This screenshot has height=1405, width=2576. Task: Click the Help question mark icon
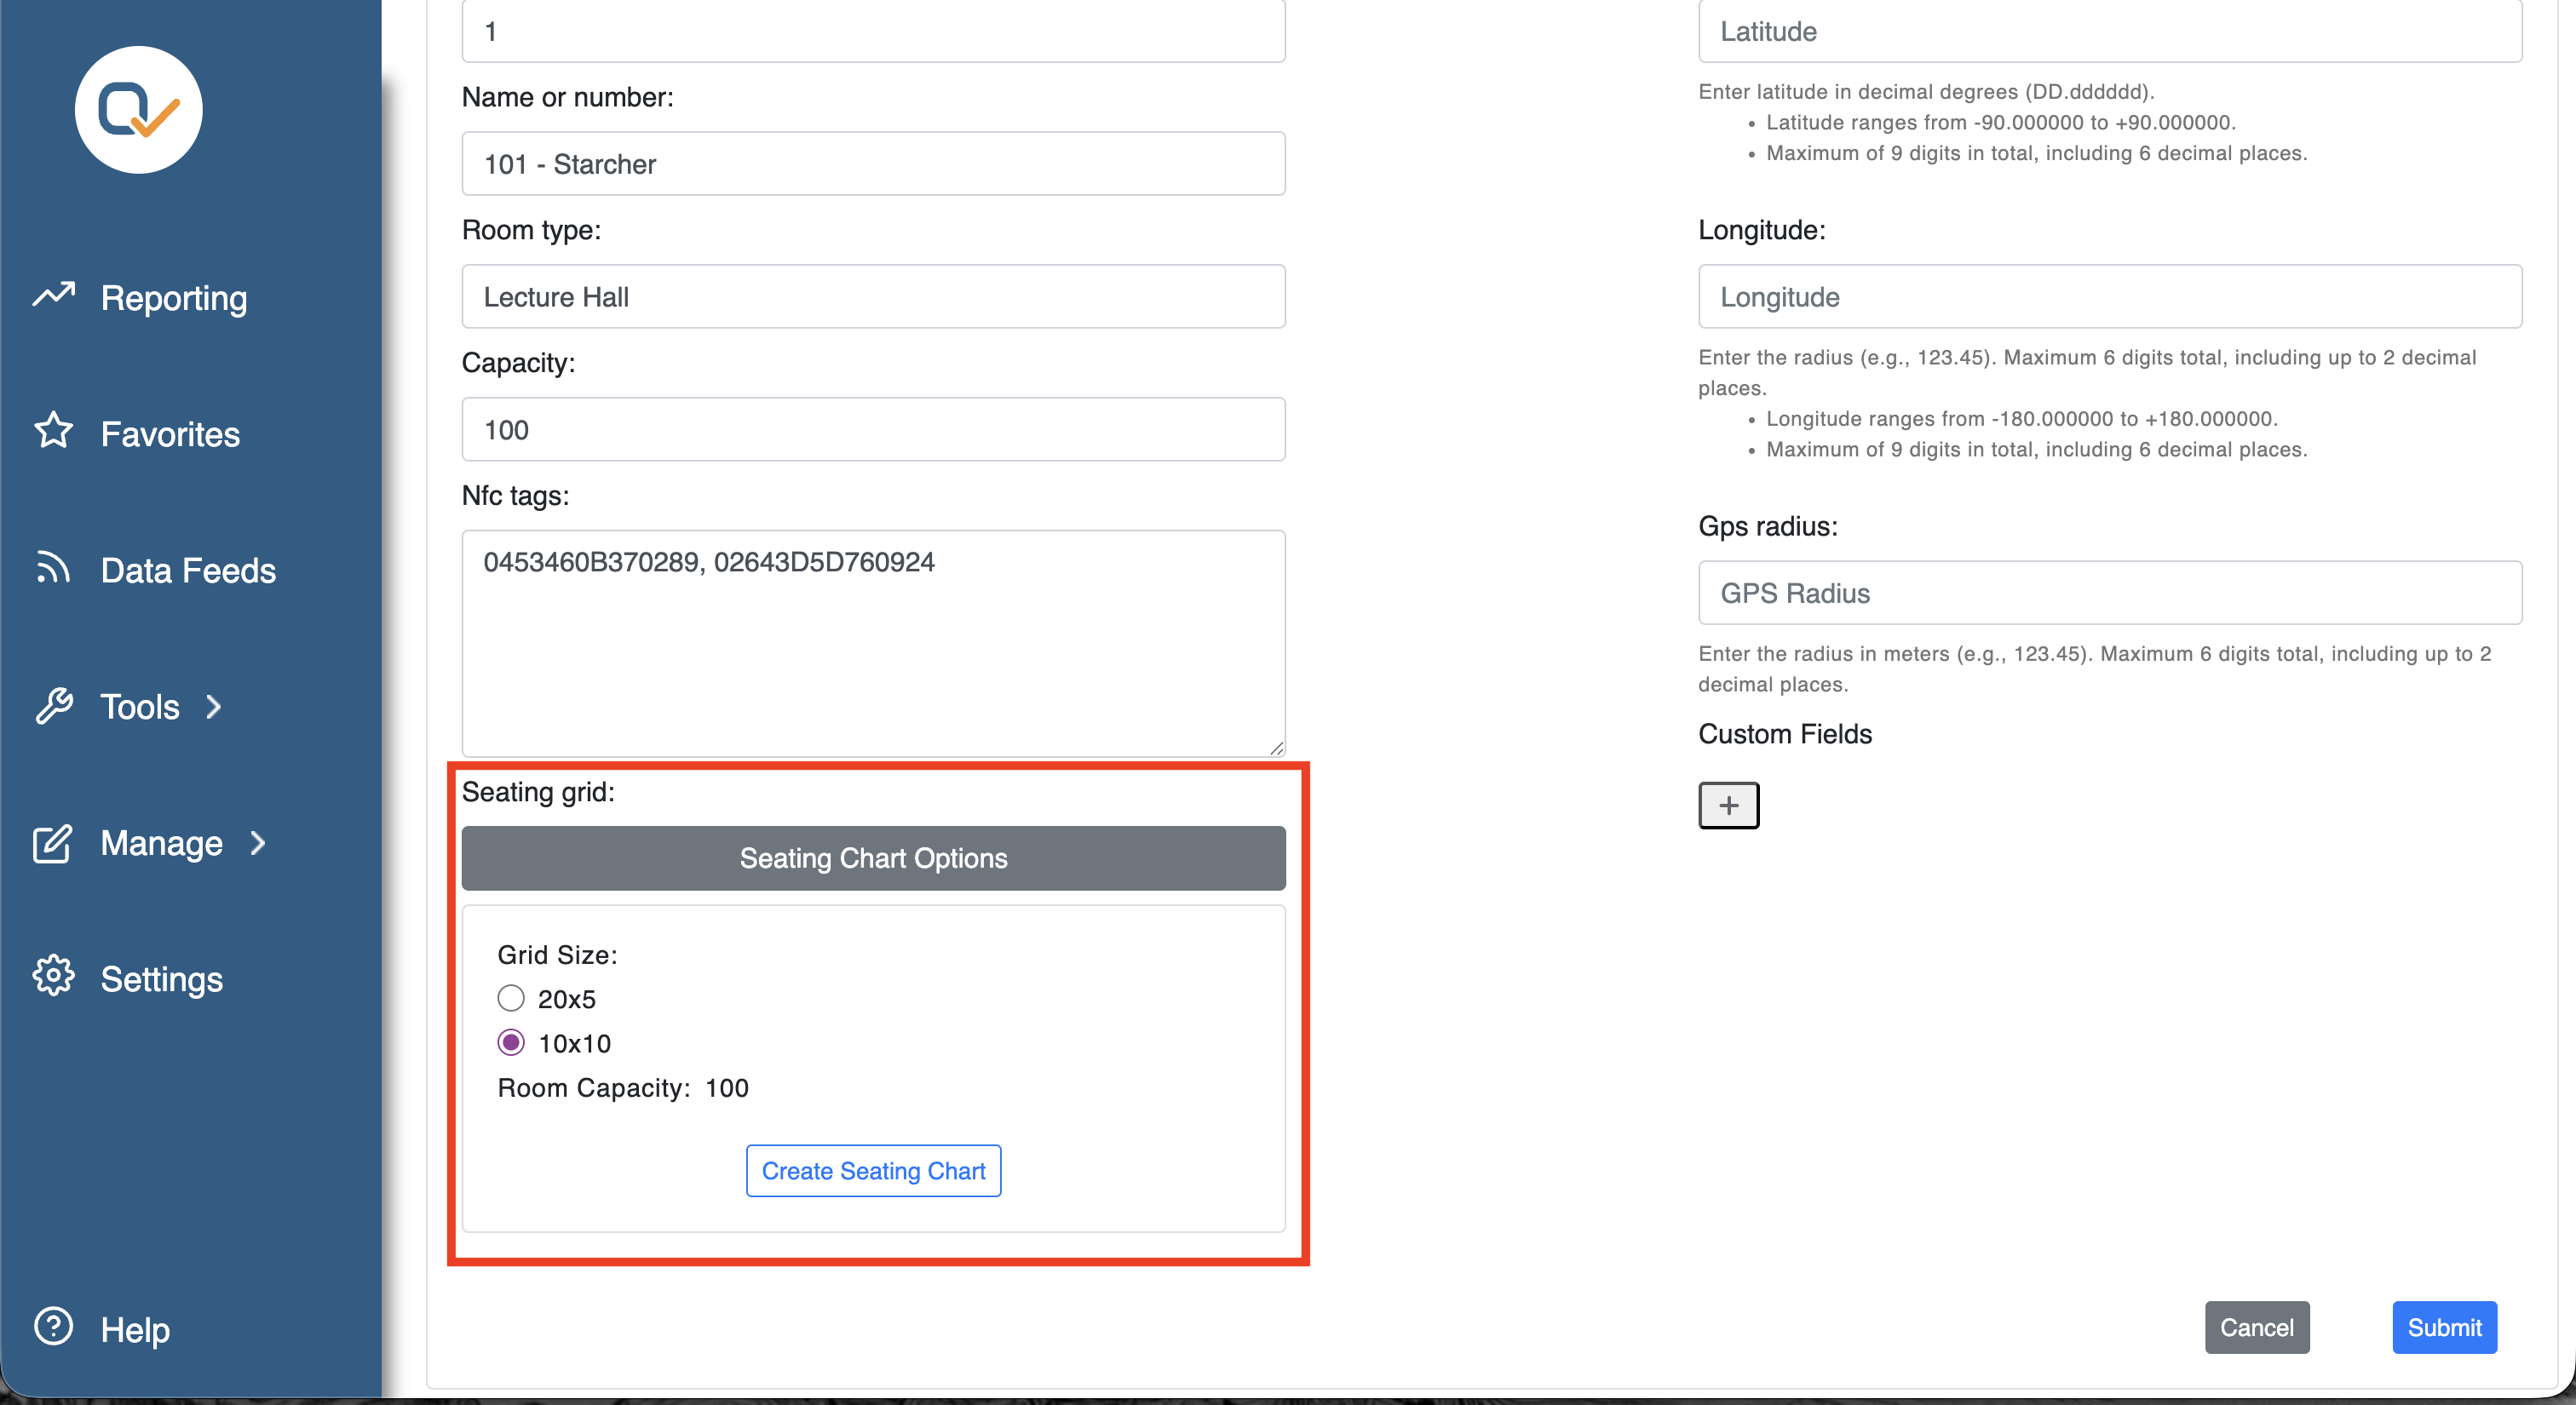tap(54, 1327)
